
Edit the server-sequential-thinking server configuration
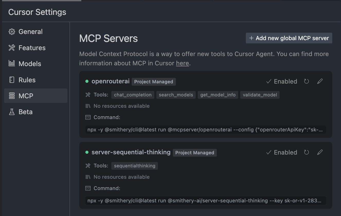click(x=320, y=152)
